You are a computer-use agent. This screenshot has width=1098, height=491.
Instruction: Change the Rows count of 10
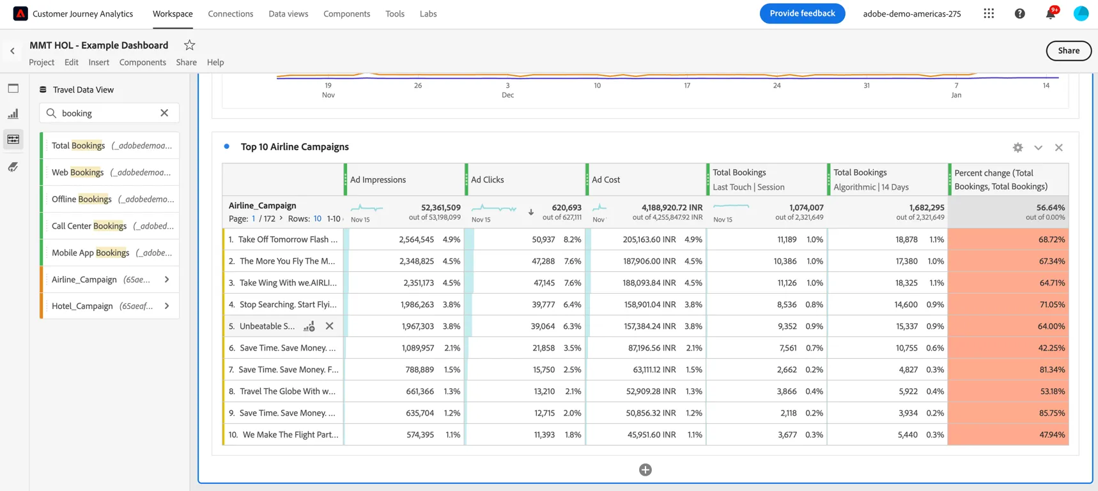[317, 219]
